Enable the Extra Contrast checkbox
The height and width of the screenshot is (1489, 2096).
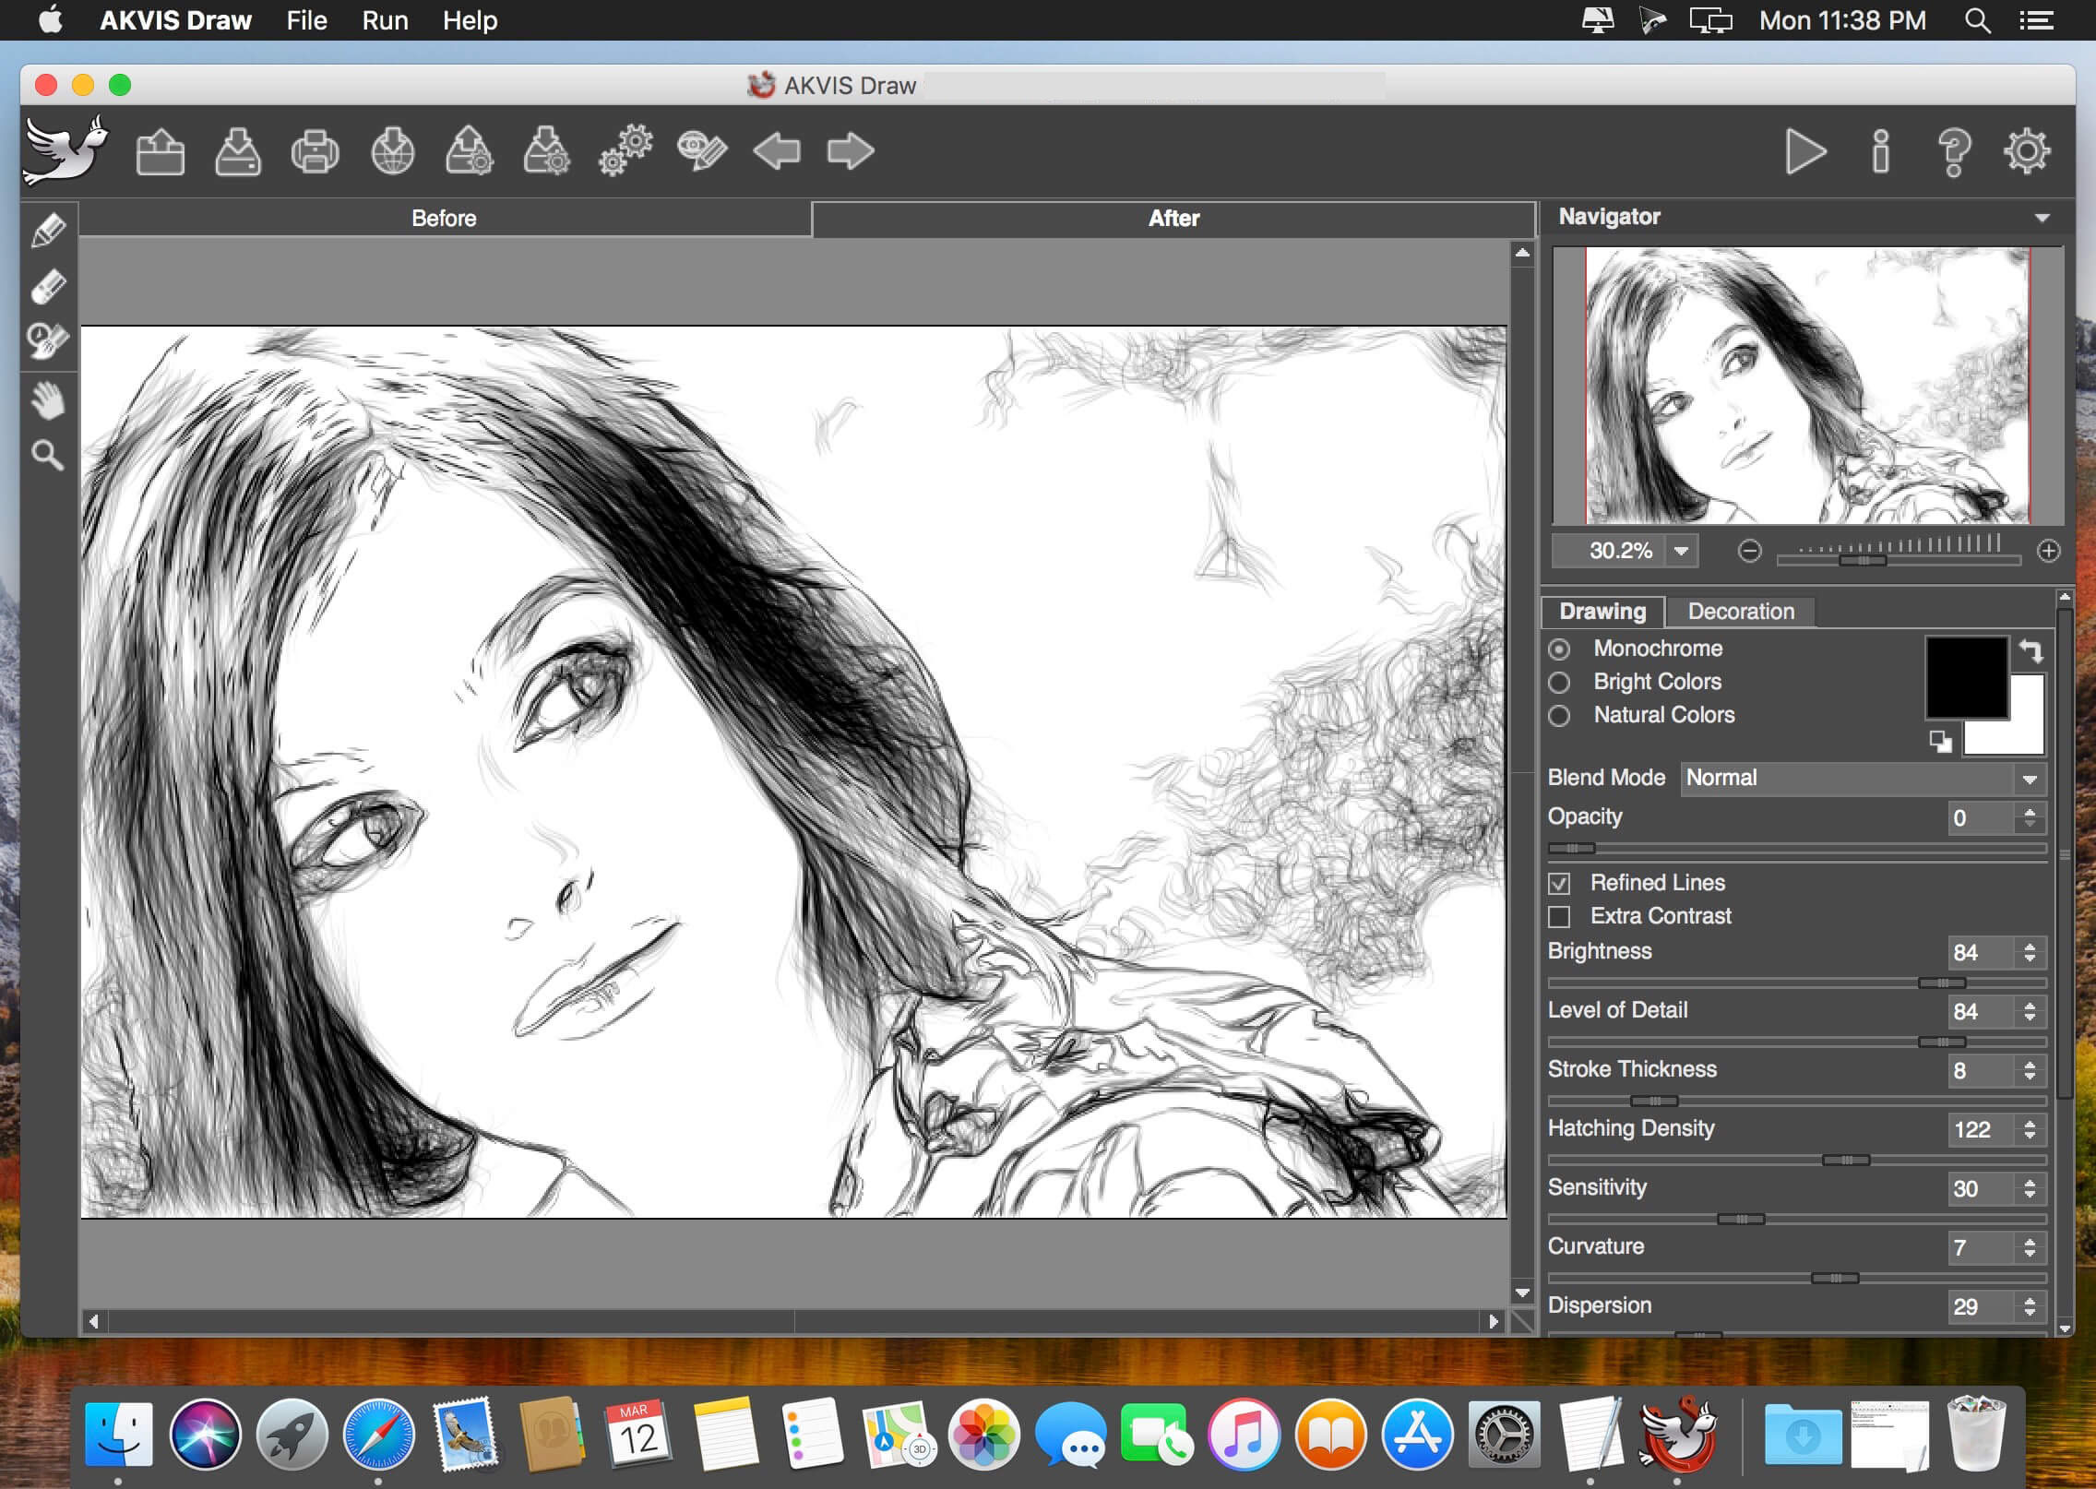coord(1559,915)
